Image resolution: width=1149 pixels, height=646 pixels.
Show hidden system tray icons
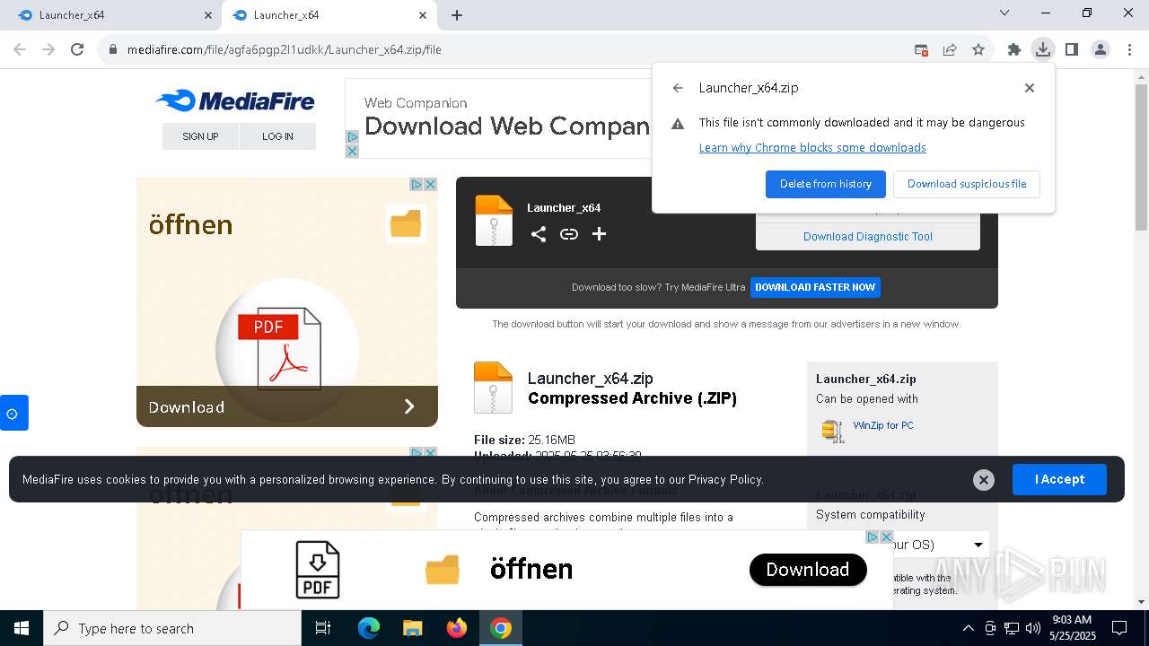[968, 628]
